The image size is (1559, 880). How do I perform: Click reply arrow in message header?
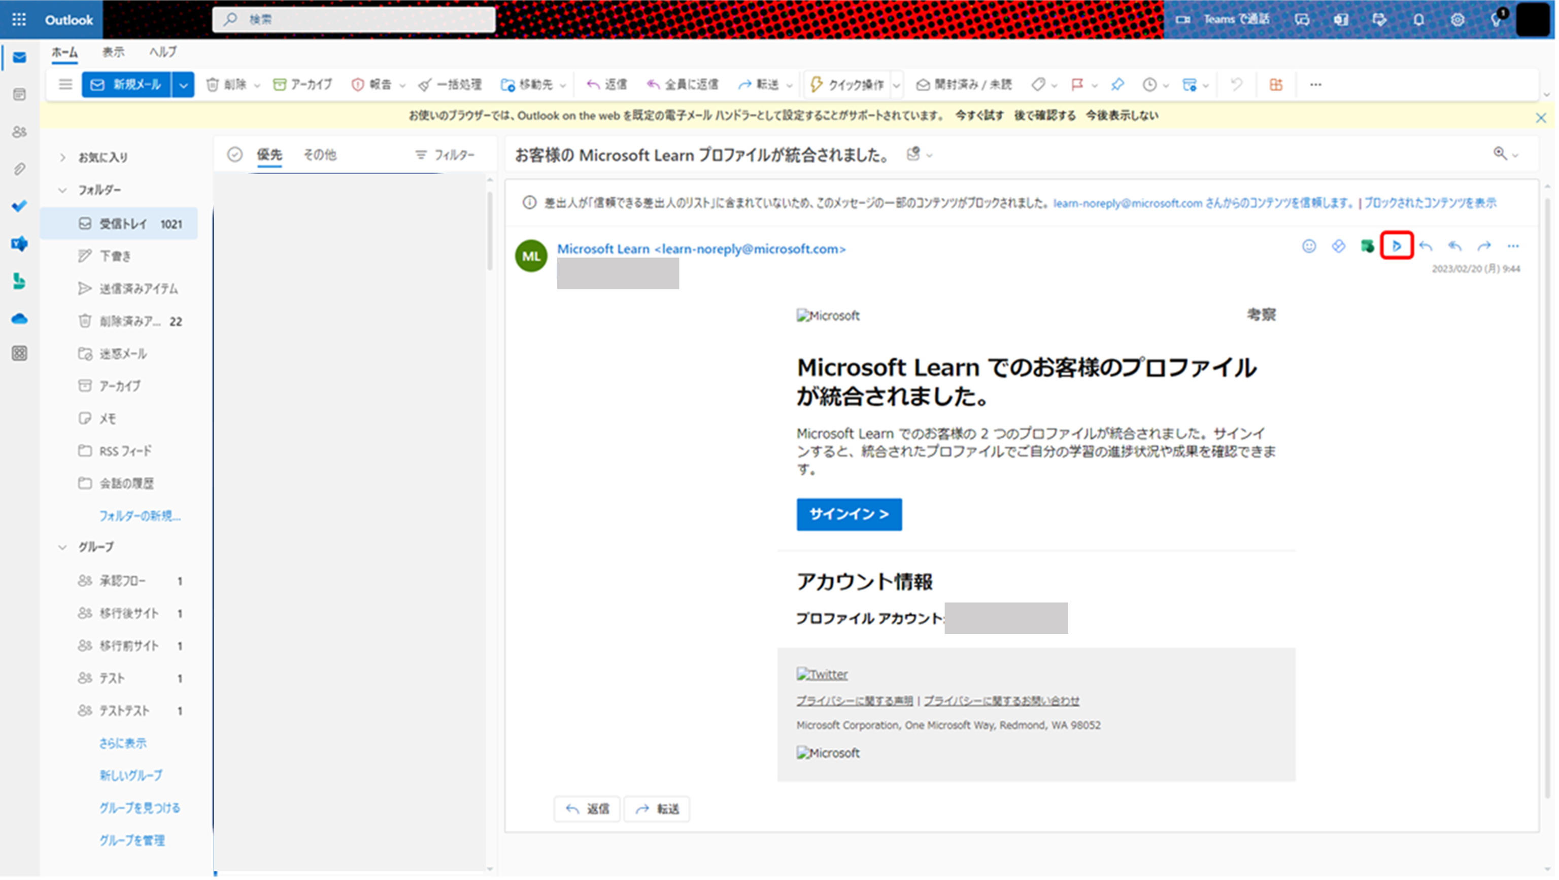click(x=1427, y=246)
